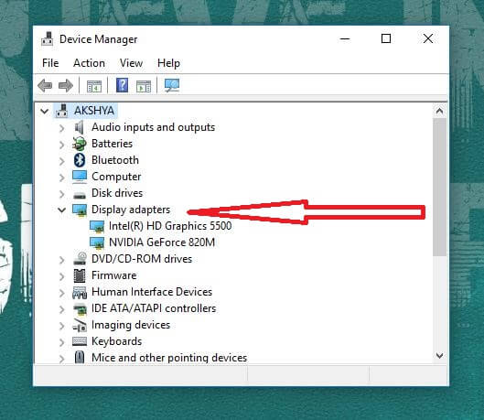Collapse the AKSHYA root node
The width and height of the screenshot is (484, 420).
(x=45, y=111)
